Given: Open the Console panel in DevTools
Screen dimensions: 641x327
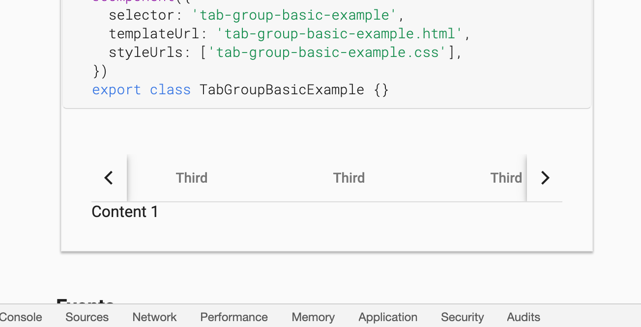Looking at the screenshot, I should click(x=21, y=317).
